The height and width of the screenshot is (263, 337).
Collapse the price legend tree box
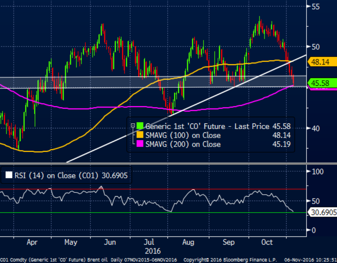(132, 126)
